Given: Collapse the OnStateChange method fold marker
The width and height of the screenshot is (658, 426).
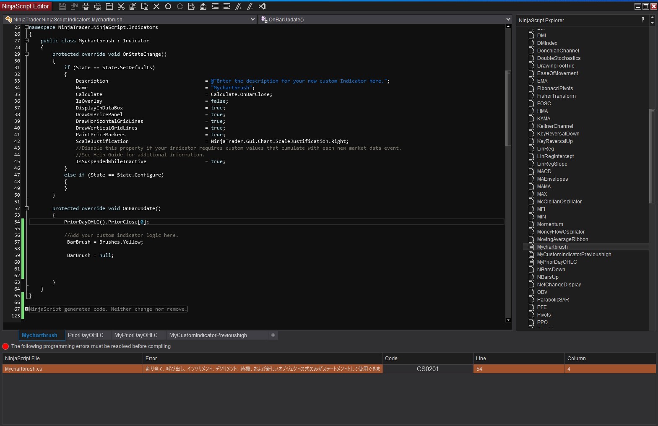Looking at the screenshot, I should pos(26,54).
